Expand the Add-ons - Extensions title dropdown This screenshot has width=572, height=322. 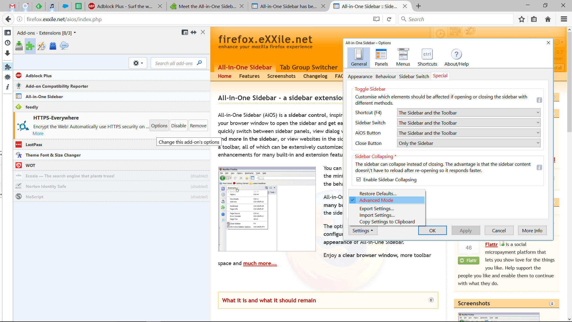(x=46, y=33)
